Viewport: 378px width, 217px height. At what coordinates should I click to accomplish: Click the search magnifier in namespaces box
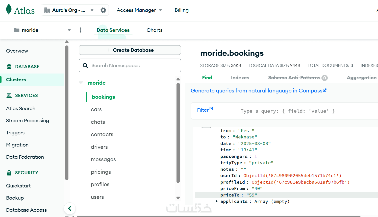[x=85, y=65]
